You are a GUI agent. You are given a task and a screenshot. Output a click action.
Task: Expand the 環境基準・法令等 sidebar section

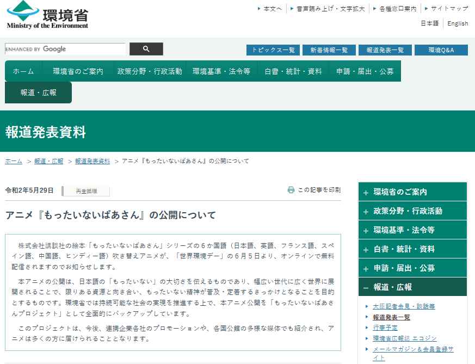click(x=366, y=230)
